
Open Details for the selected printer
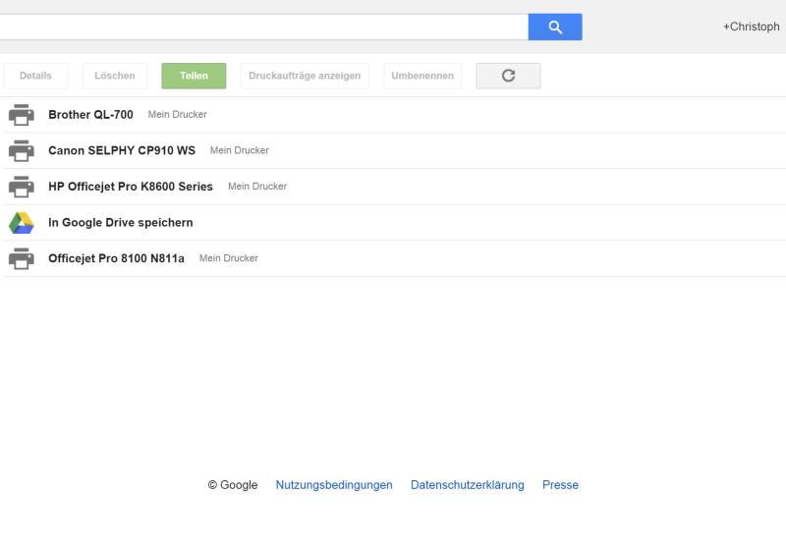pos(35,76)
